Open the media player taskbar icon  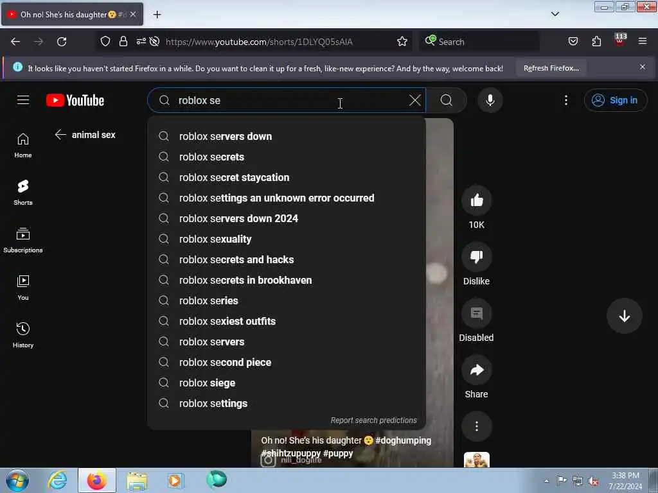[x=175, y=480]
